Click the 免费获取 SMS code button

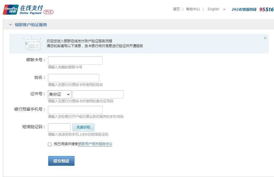pyautogui.click(x=83, y=127)
